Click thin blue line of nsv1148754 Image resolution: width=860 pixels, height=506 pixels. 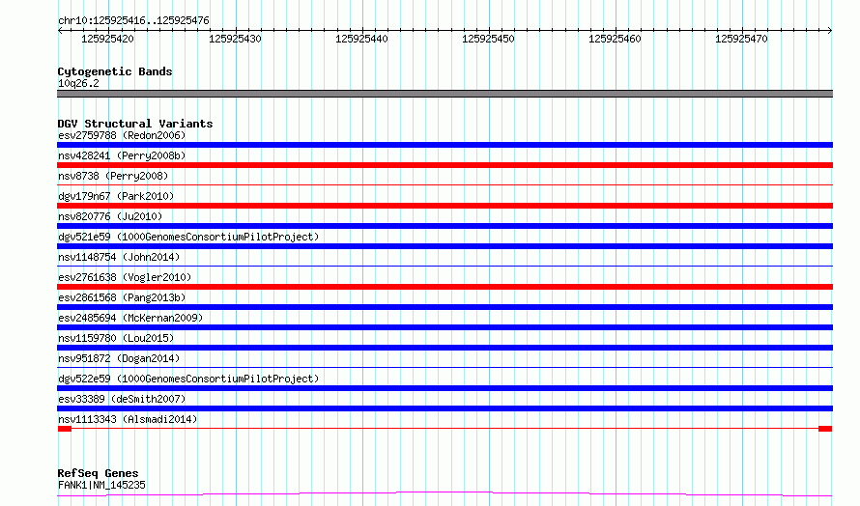click(444, 267)
